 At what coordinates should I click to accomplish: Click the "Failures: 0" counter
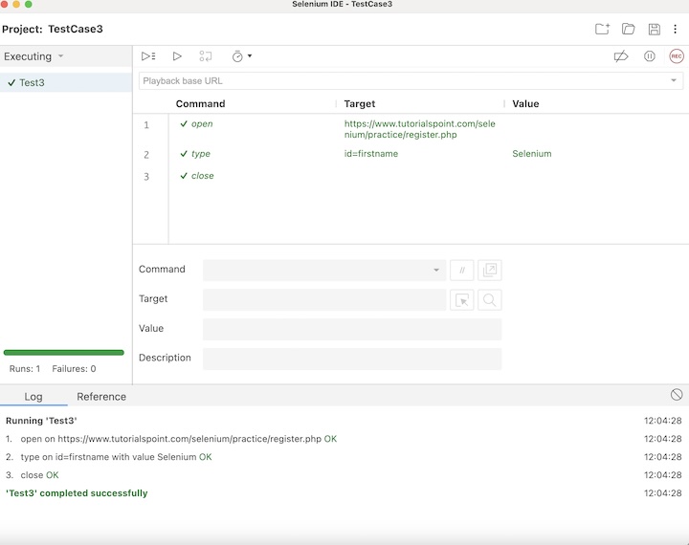(x=74, y=369)
